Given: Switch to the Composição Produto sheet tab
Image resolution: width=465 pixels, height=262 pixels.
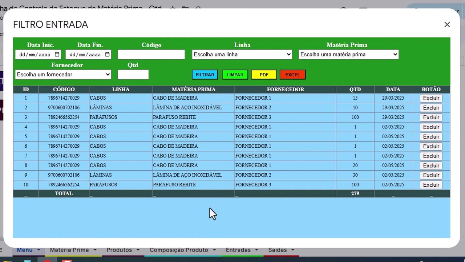Looking at the screenshot, I should coord(179,250).
